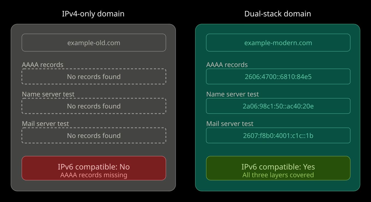Click AAAA records label in Dual-stack panel
The image size is (371, 202).
(227, 65)
